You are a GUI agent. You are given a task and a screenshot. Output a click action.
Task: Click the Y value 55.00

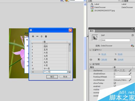pyautogui.click(x=120, y=54)
